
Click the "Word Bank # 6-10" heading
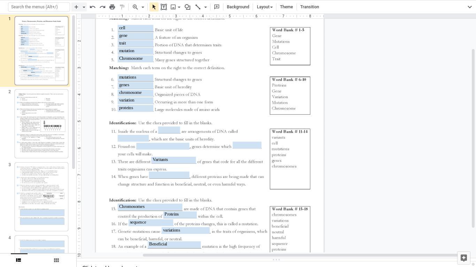coord(289,80)
